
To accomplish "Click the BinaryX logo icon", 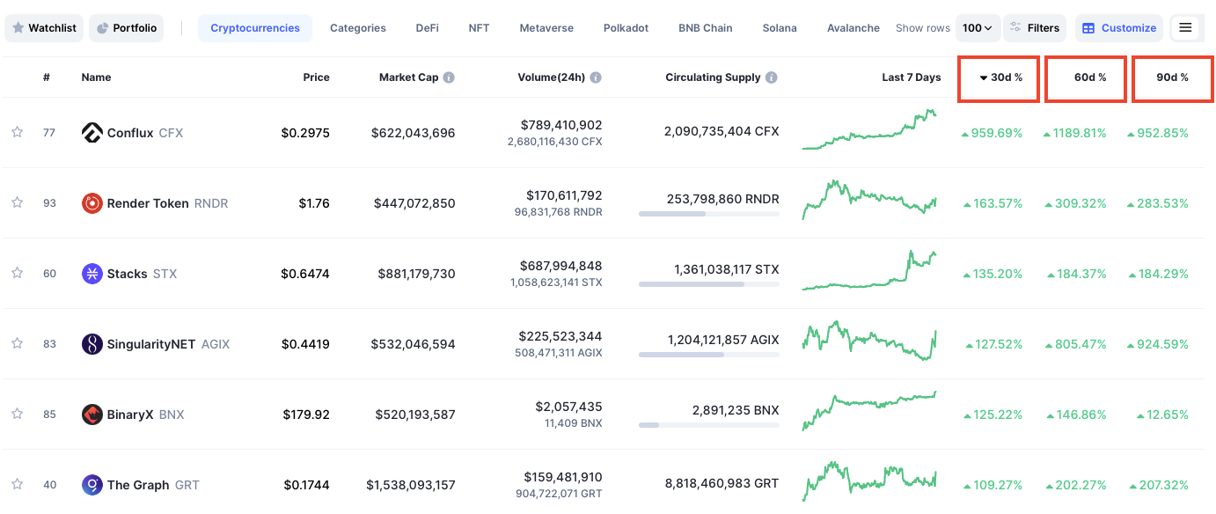I will click(x=92, y=415).
